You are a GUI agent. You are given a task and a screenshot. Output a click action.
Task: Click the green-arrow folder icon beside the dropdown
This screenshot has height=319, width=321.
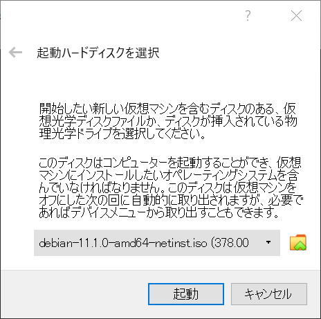click(298, 242)
